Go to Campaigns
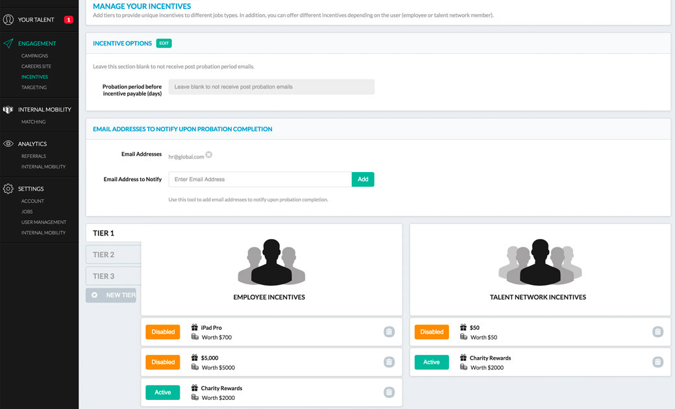This screenshot has width=675, height=409. click(x=34, y=56)
